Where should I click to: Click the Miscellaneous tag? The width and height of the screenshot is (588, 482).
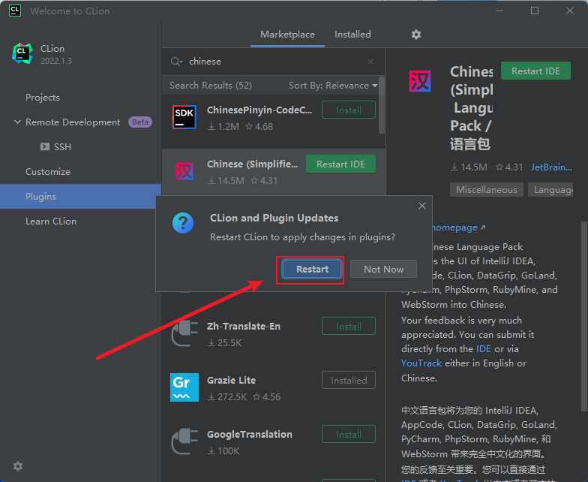[x=486, y=190]
